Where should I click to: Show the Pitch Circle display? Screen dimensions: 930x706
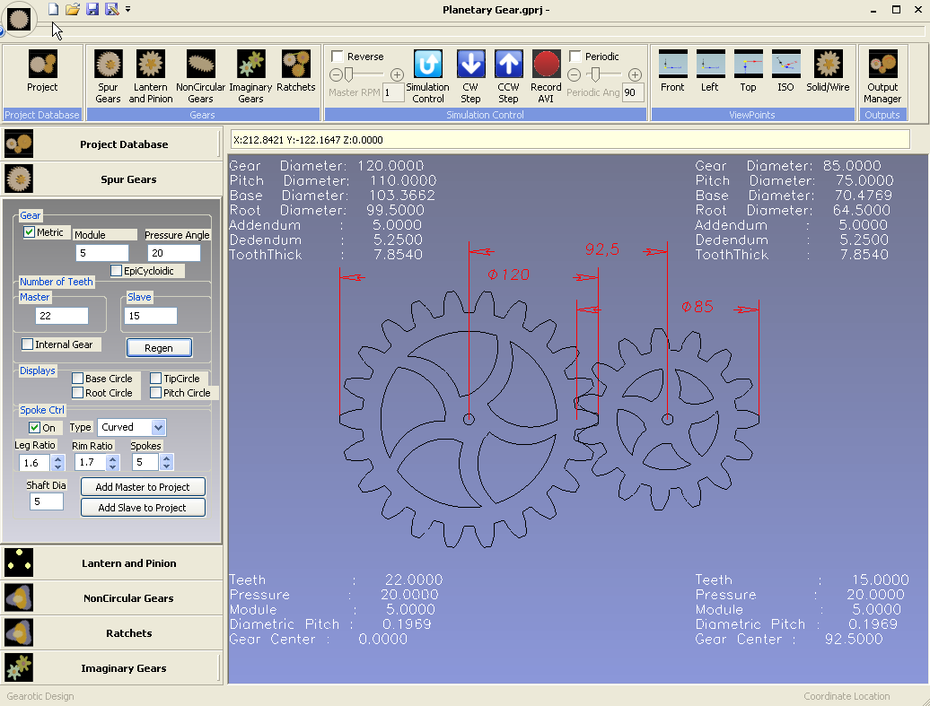pyautogui.click(x=155, y=392)
